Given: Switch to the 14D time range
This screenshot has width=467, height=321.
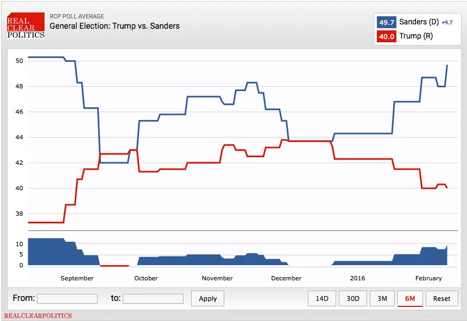Looking at the screenshot, I should click(321, 298).
